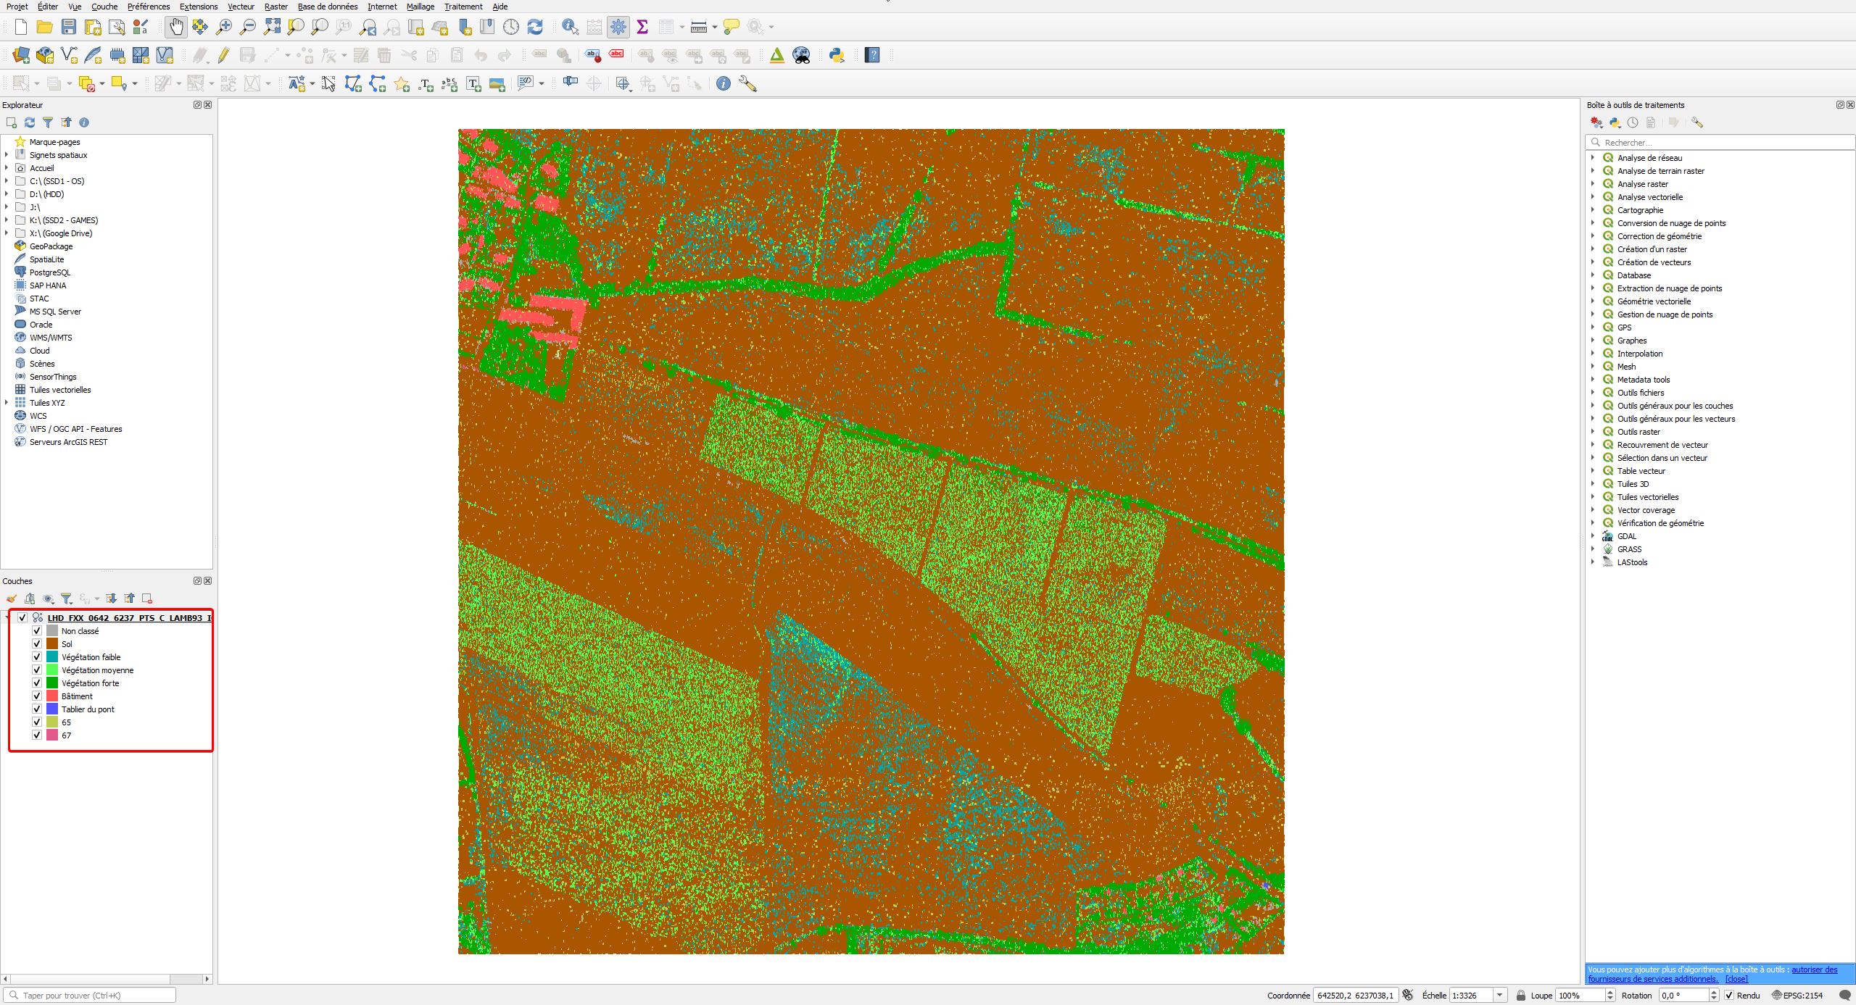Toggle the Bâtiment layer checkbox
Viewport: 1856px width, 1005px height.
[x=37, y=696]
